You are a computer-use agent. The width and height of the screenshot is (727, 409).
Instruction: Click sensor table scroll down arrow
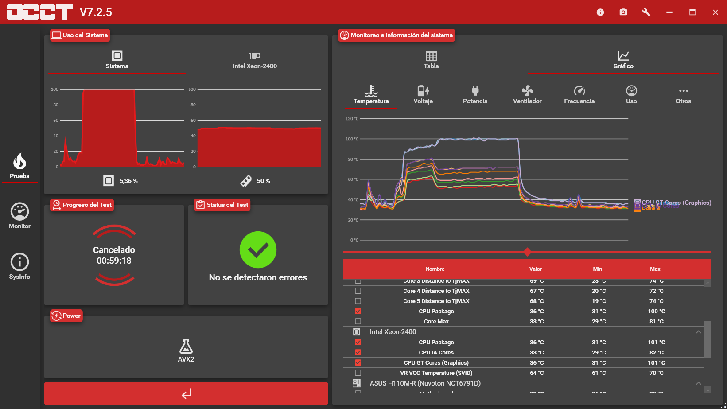(x=708, y=390)
